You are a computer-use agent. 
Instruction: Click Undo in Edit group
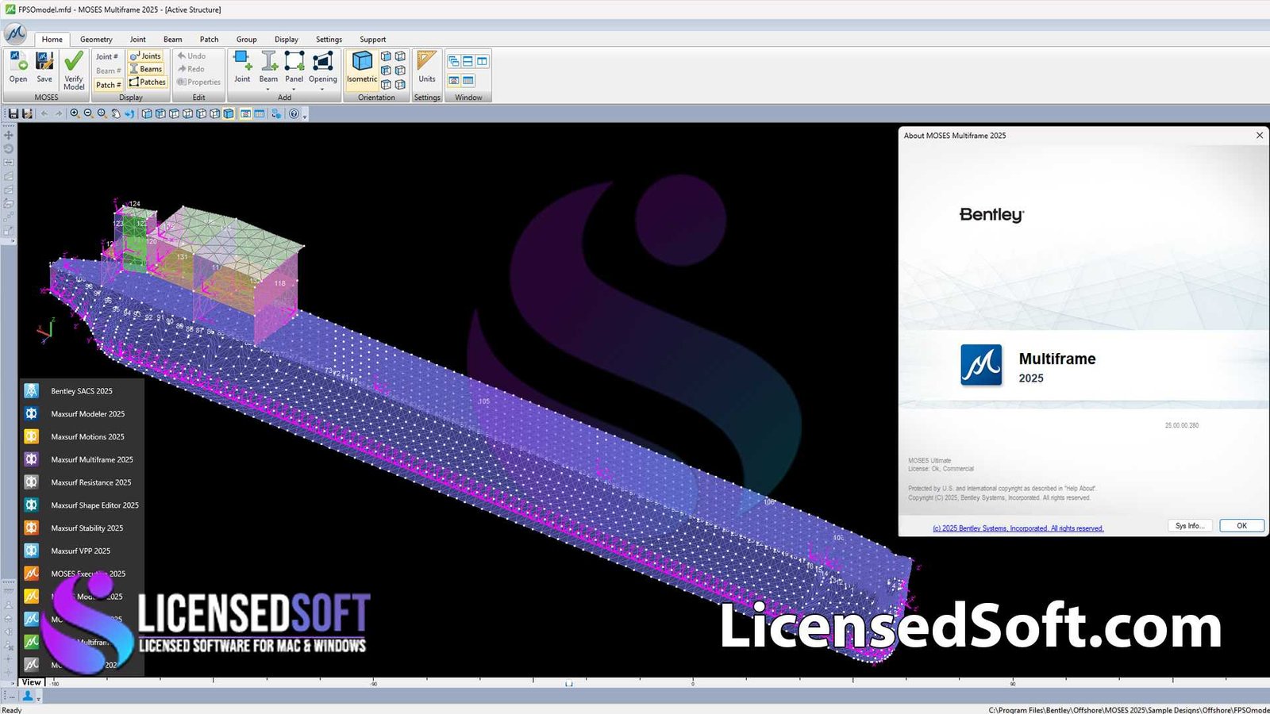click(191, 56)
